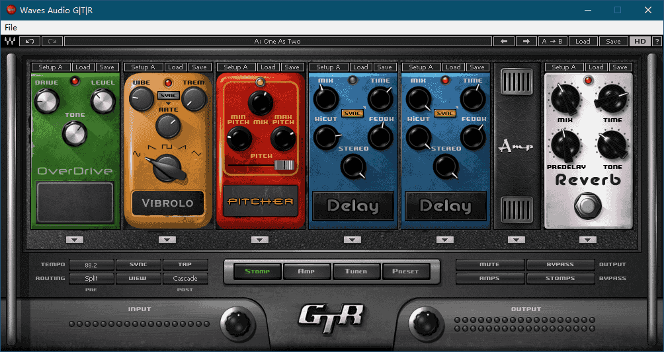Switch to the Amp tab
664x352 pixels.
307,271
